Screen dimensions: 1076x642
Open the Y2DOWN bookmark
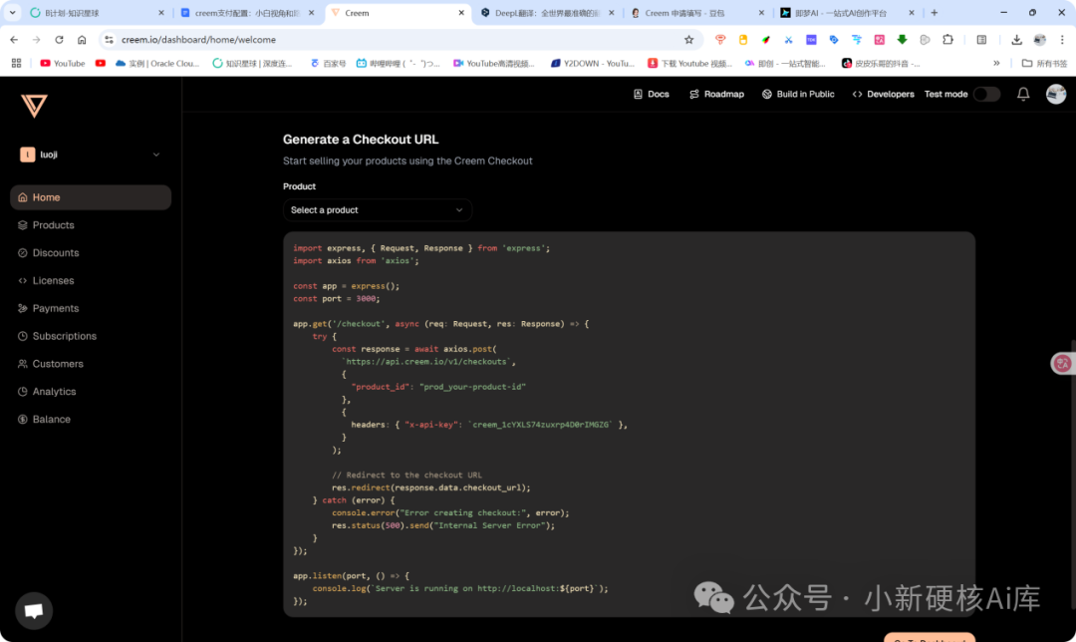coord(592,63)
